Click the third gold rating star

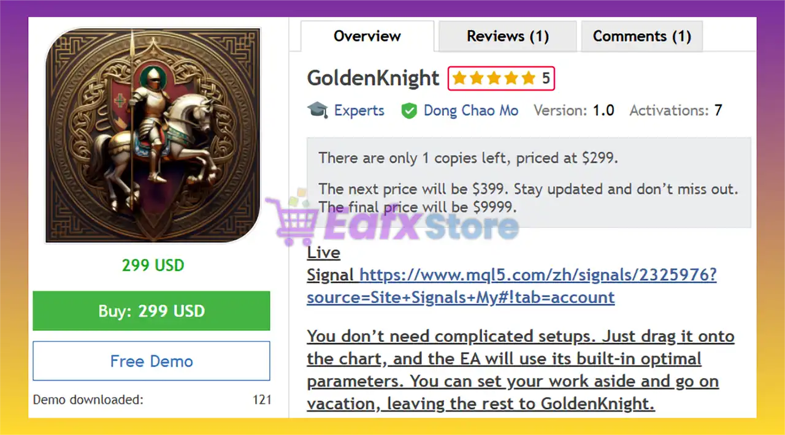(494, 78)
